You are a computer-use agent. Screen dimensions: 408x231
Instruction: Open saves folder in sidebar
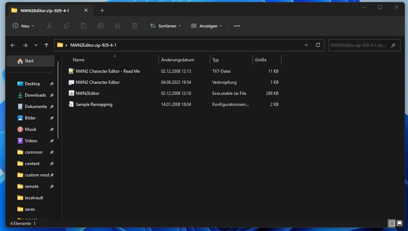click(x=30, y=209)
